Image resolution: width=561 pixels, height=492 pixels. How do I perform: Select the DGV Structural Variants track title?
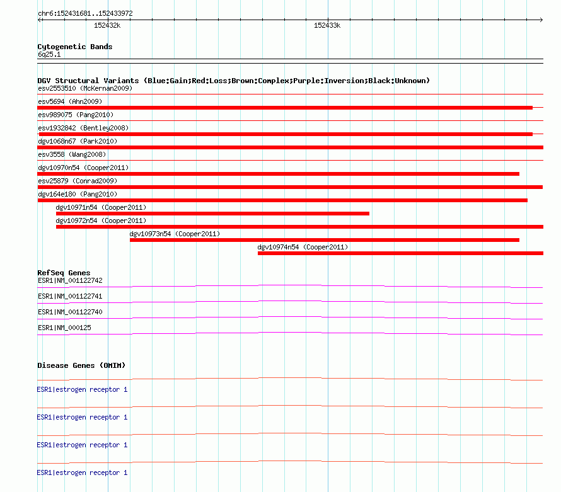click(x=234, y=81)
